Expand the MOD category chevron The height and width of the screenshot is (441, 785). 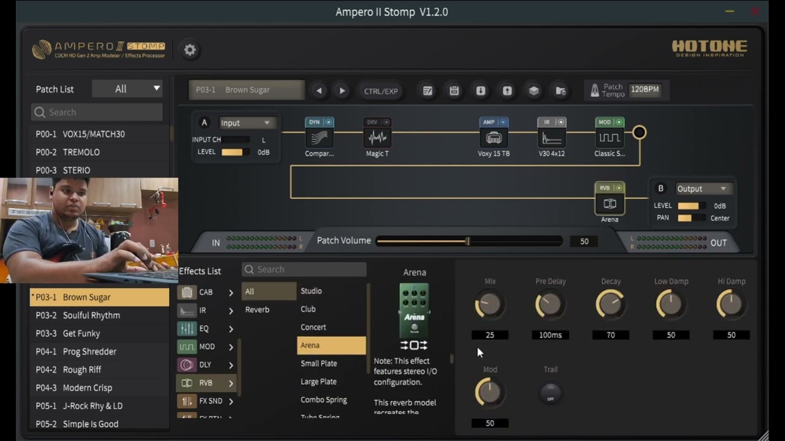coord(231,347)
